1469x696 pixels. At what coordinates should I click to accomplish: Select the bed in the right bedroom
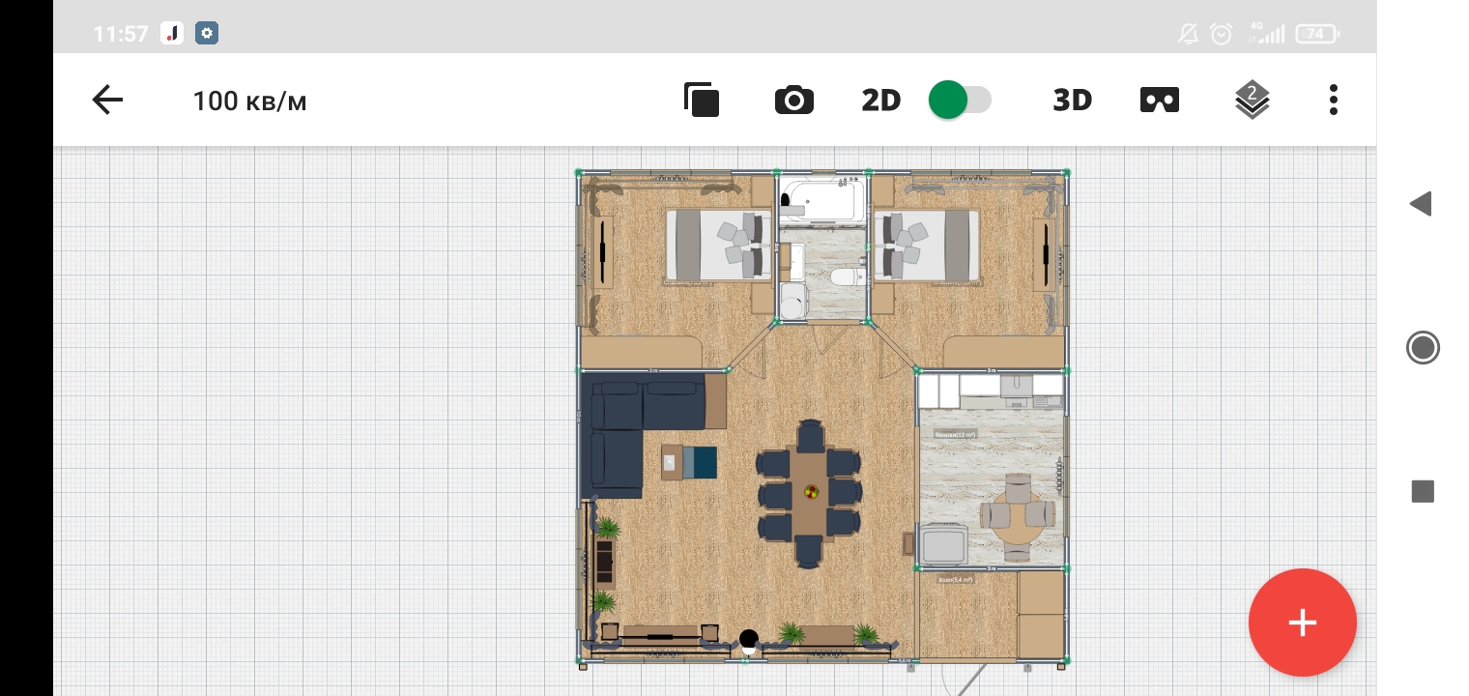coord(927,246)
